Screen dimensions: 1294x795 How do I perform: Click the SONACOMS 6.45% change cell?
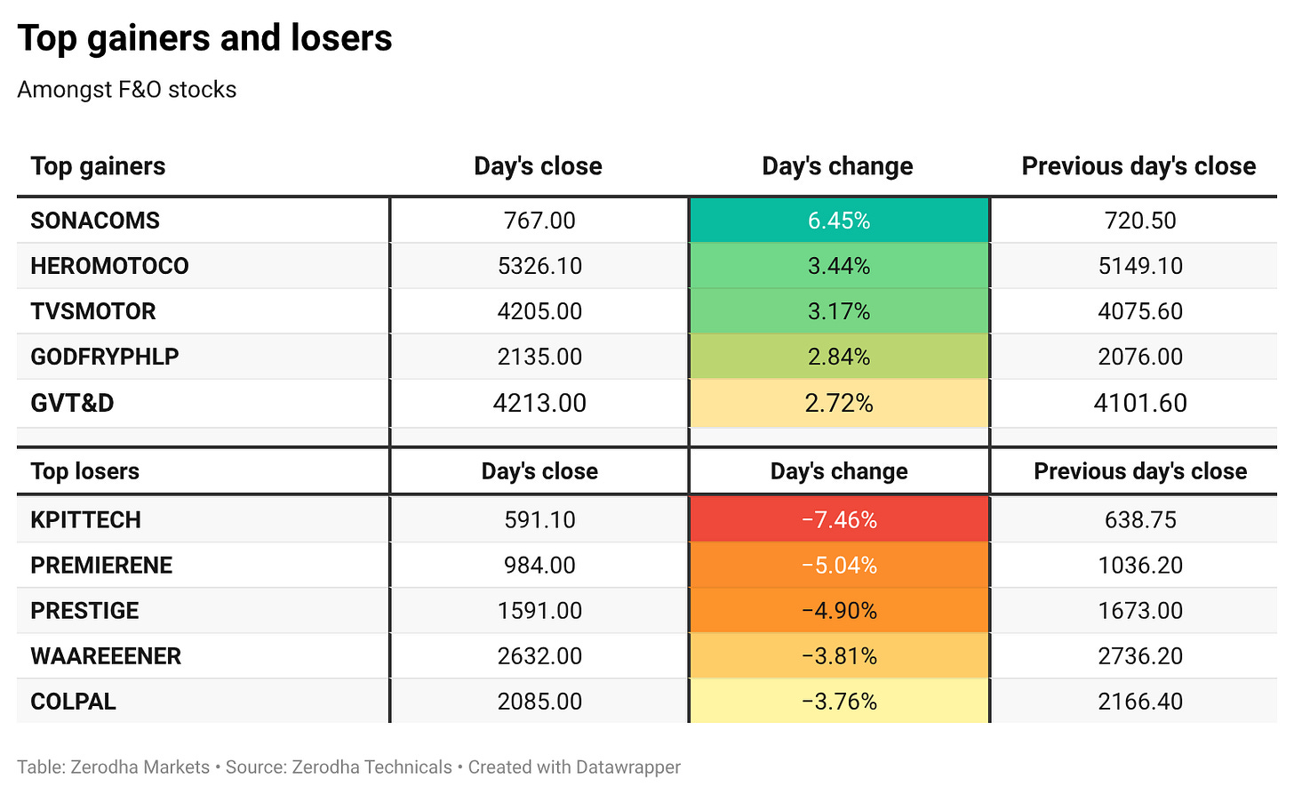click(x=839, y=221)
